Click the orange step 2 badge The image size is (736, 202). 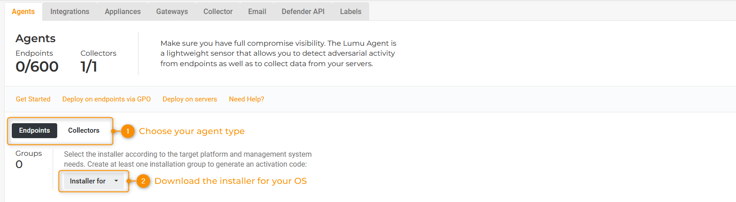143,181
